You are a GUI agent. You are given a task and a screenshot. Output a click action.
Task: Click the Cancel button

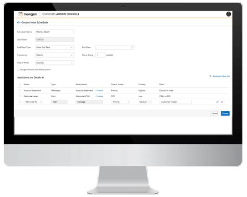pos(215,113)
